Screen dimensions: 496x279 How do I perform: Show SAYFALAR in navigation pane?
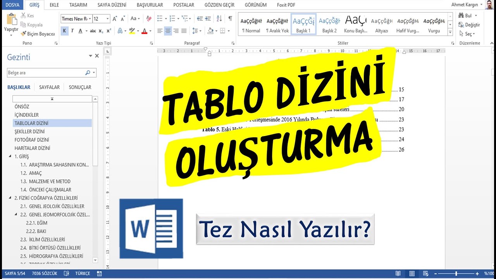[x=49, y=87]
